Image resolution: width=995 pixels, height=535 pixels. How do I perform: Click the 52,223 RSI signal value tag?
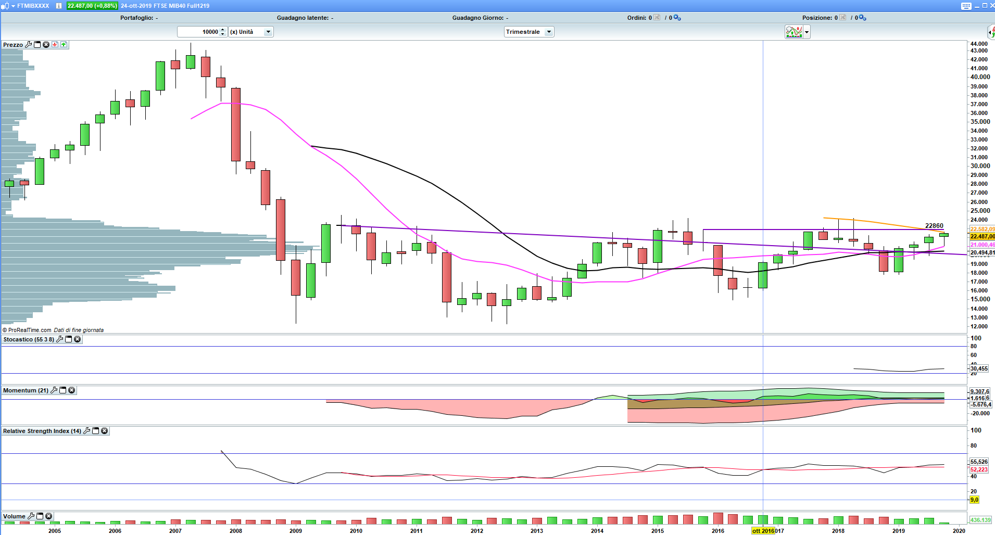coord(979,469)
